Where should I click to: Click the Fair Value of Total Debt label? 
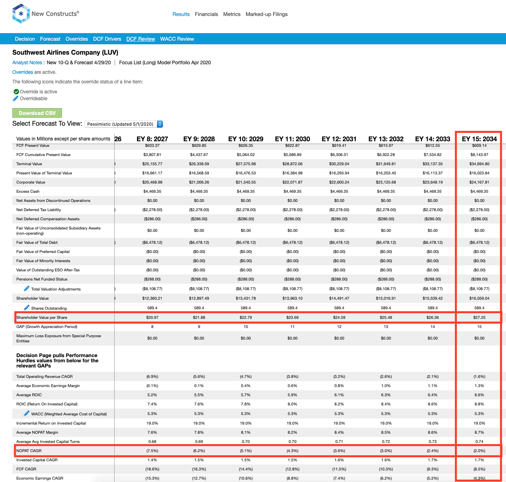37,243
